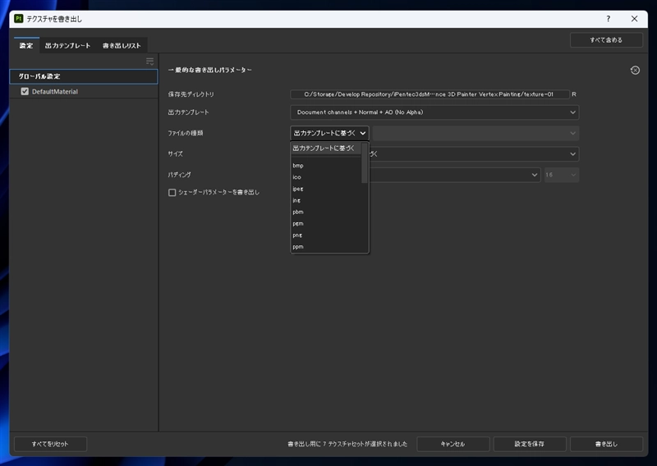Enable シェーダーパラメーターを書き出し checkbox
657x466 pixels.
click(x=172, y=192)
